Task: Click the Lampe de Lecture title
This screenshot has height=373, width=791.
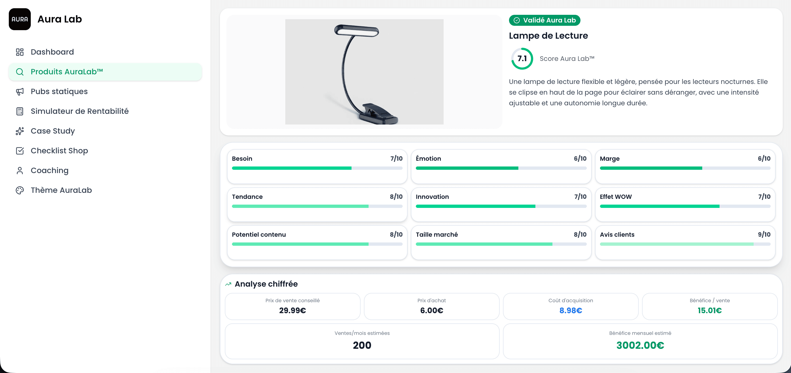Action: 548,36
